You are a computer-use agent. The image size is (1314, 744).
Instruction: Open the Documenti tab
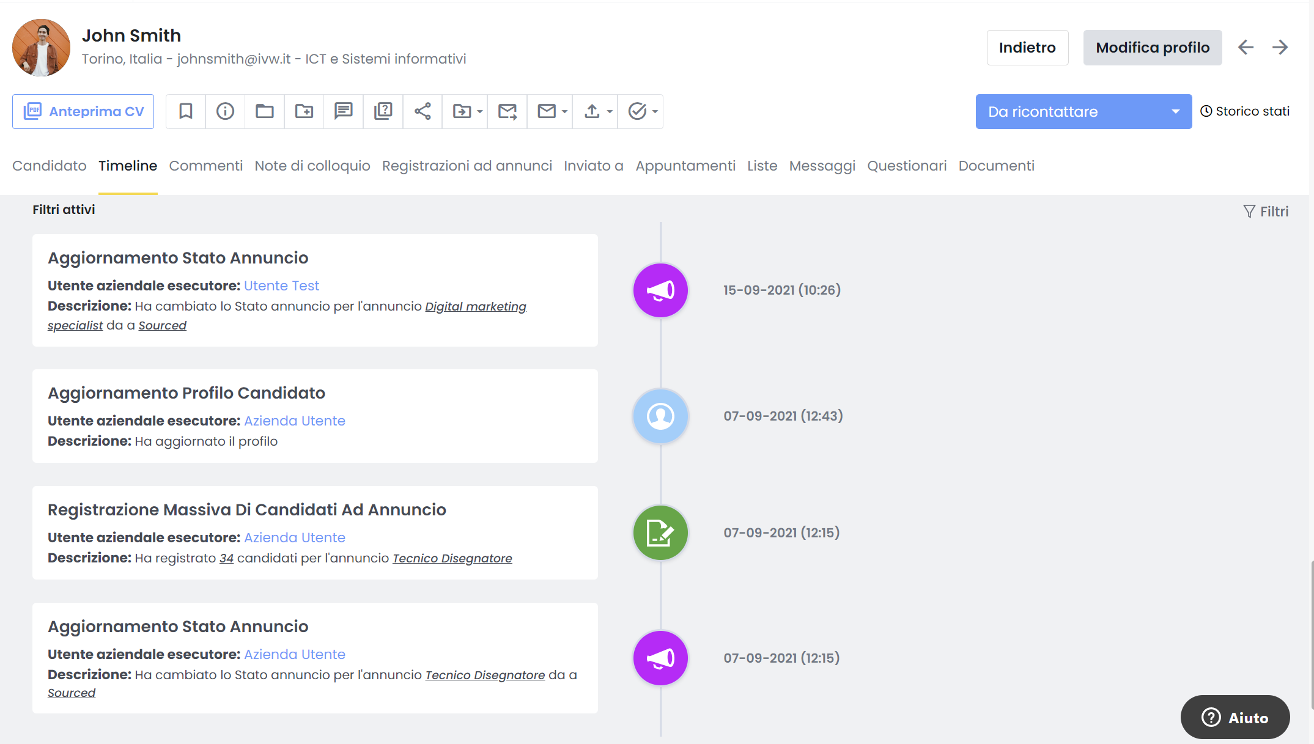(996, 166)
